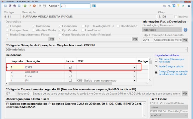Click the window-with-gear toolbar icon
Image resolution: width=193 pixels, height=119 pixels.
pyautogui.click(x=174, y=6)
